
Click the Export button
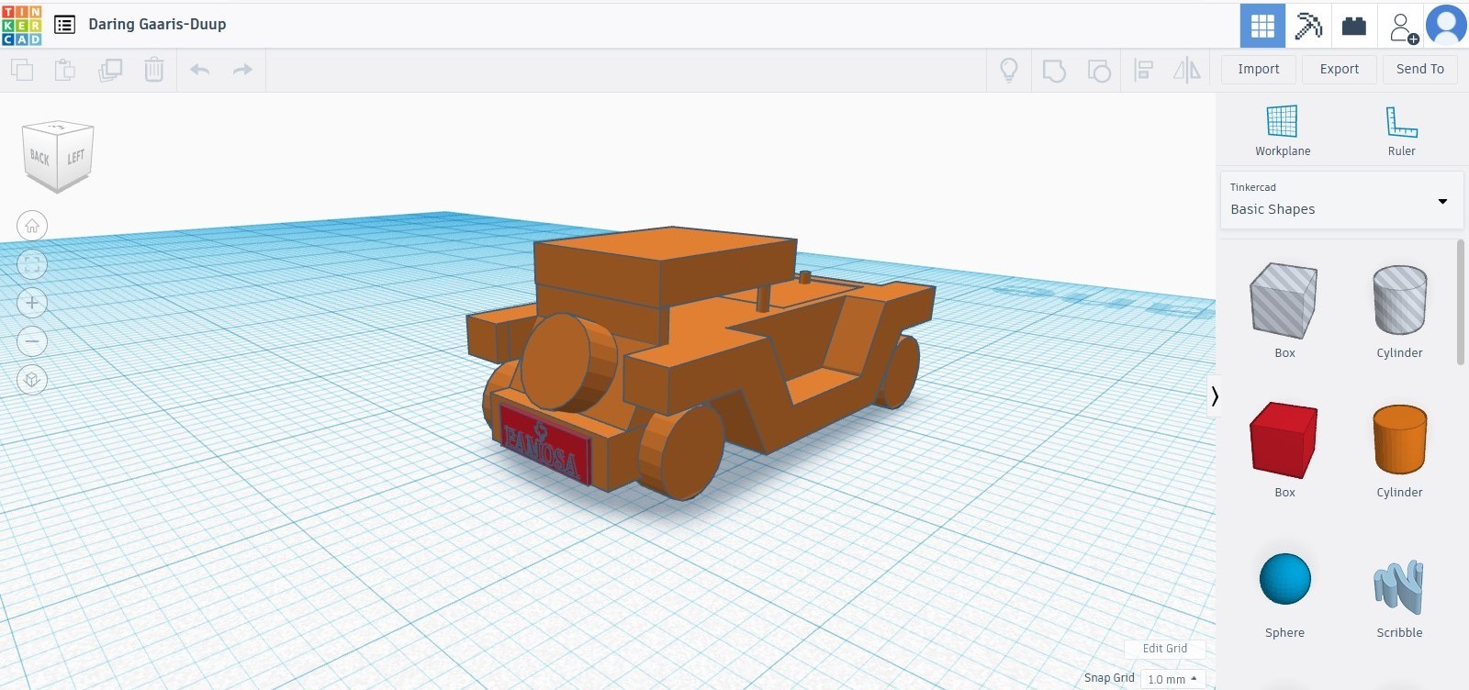[x=1340, y=70]
